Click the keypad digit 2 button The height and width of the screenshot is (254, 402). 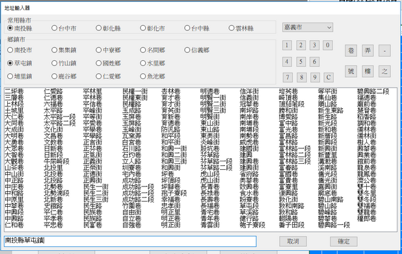click(x=301, y=45)
